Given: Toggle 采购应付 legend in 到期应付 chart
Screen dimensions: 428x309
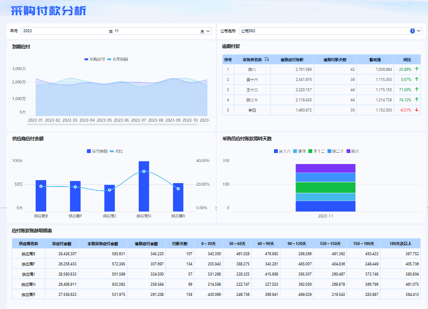Looking at the screenshot, I should (95, 59).
